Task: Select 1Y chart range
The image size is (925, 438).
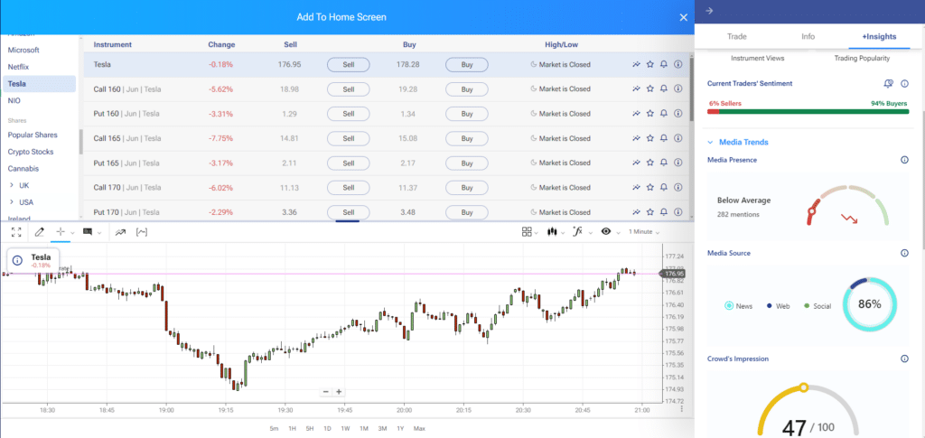Action: click(400, 429)
